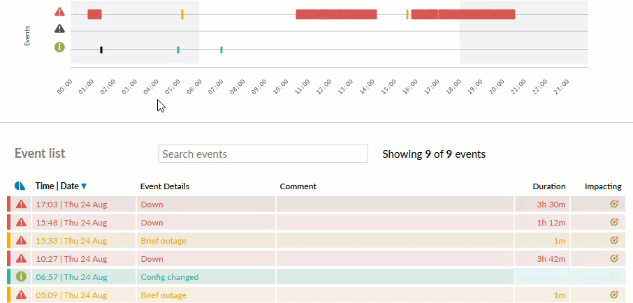Click the Impacting column header
The width and height of the screenshot is (633, 303).
click(x=603, y=186)
